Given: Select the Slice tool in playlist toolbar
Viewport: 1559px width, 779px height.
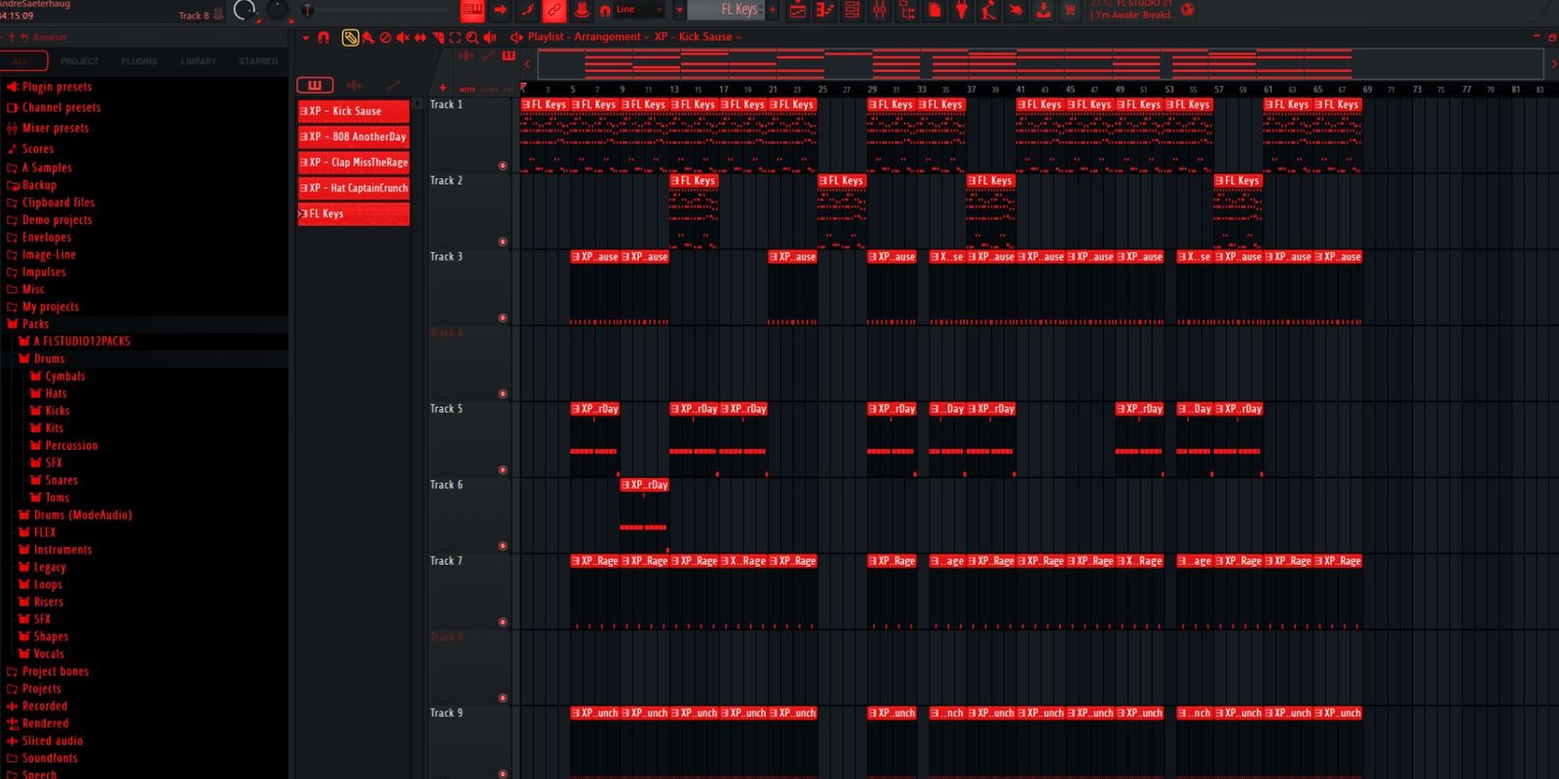Looking at the screenshot, I should pyautogui.click(x=437, y=38).
